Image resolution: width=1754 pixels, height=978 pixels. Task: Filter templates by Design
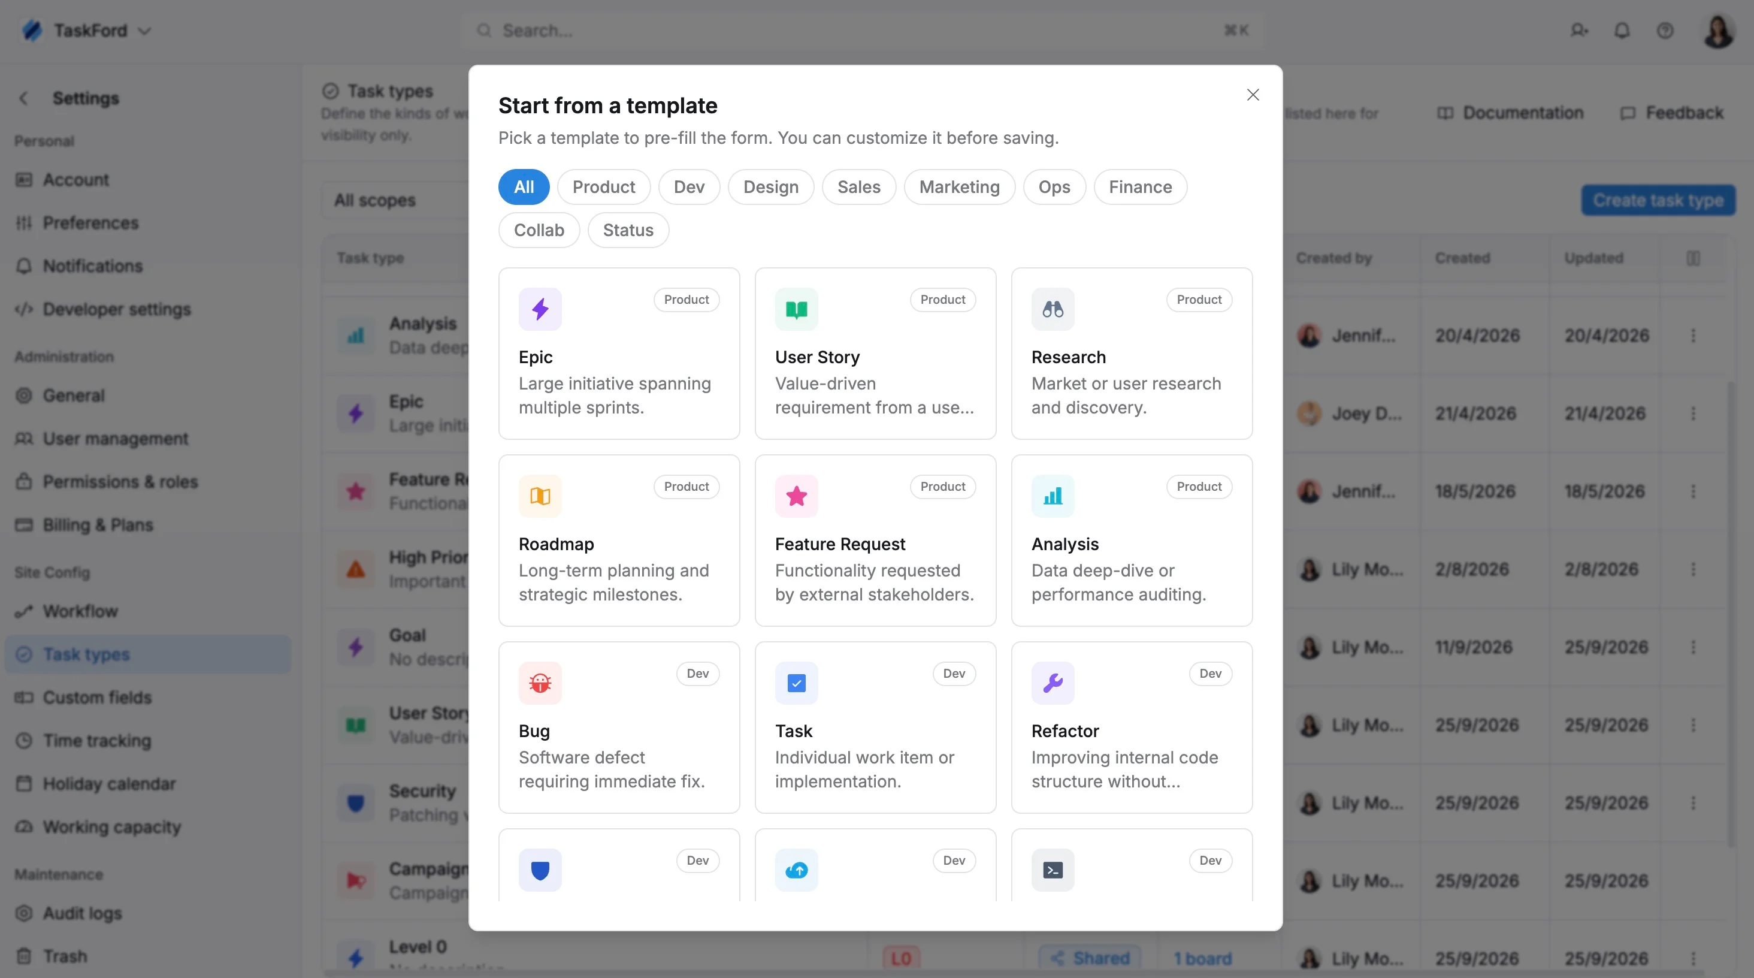point(771,188)
